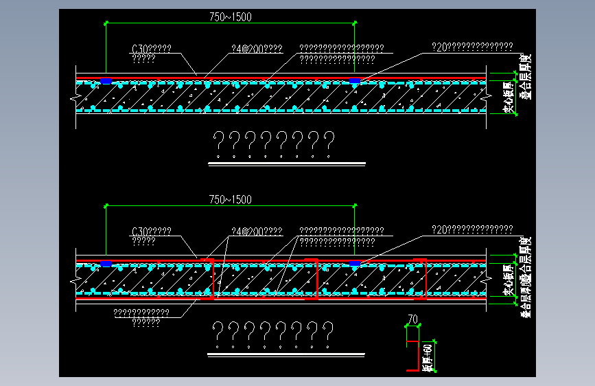Click the ?20 leader note in upper section
This screenshot has width=595, height=386.
click(x=472, y=47)
